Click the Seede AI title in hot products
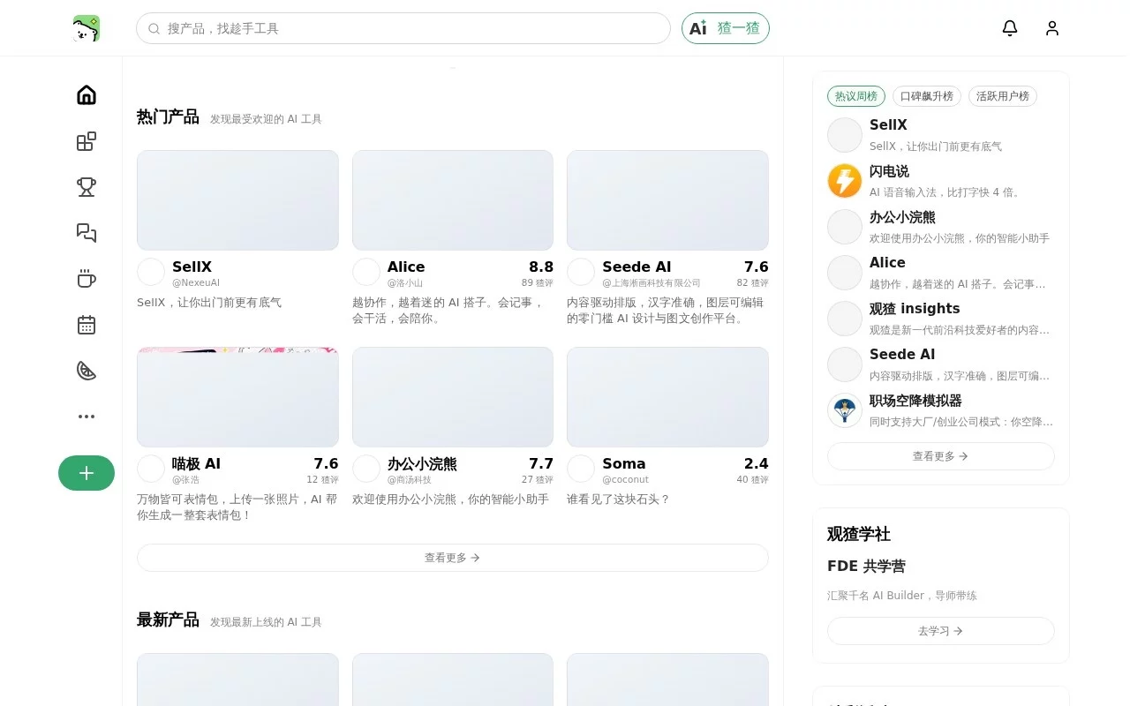1130x706 pixels. (637, 267)
